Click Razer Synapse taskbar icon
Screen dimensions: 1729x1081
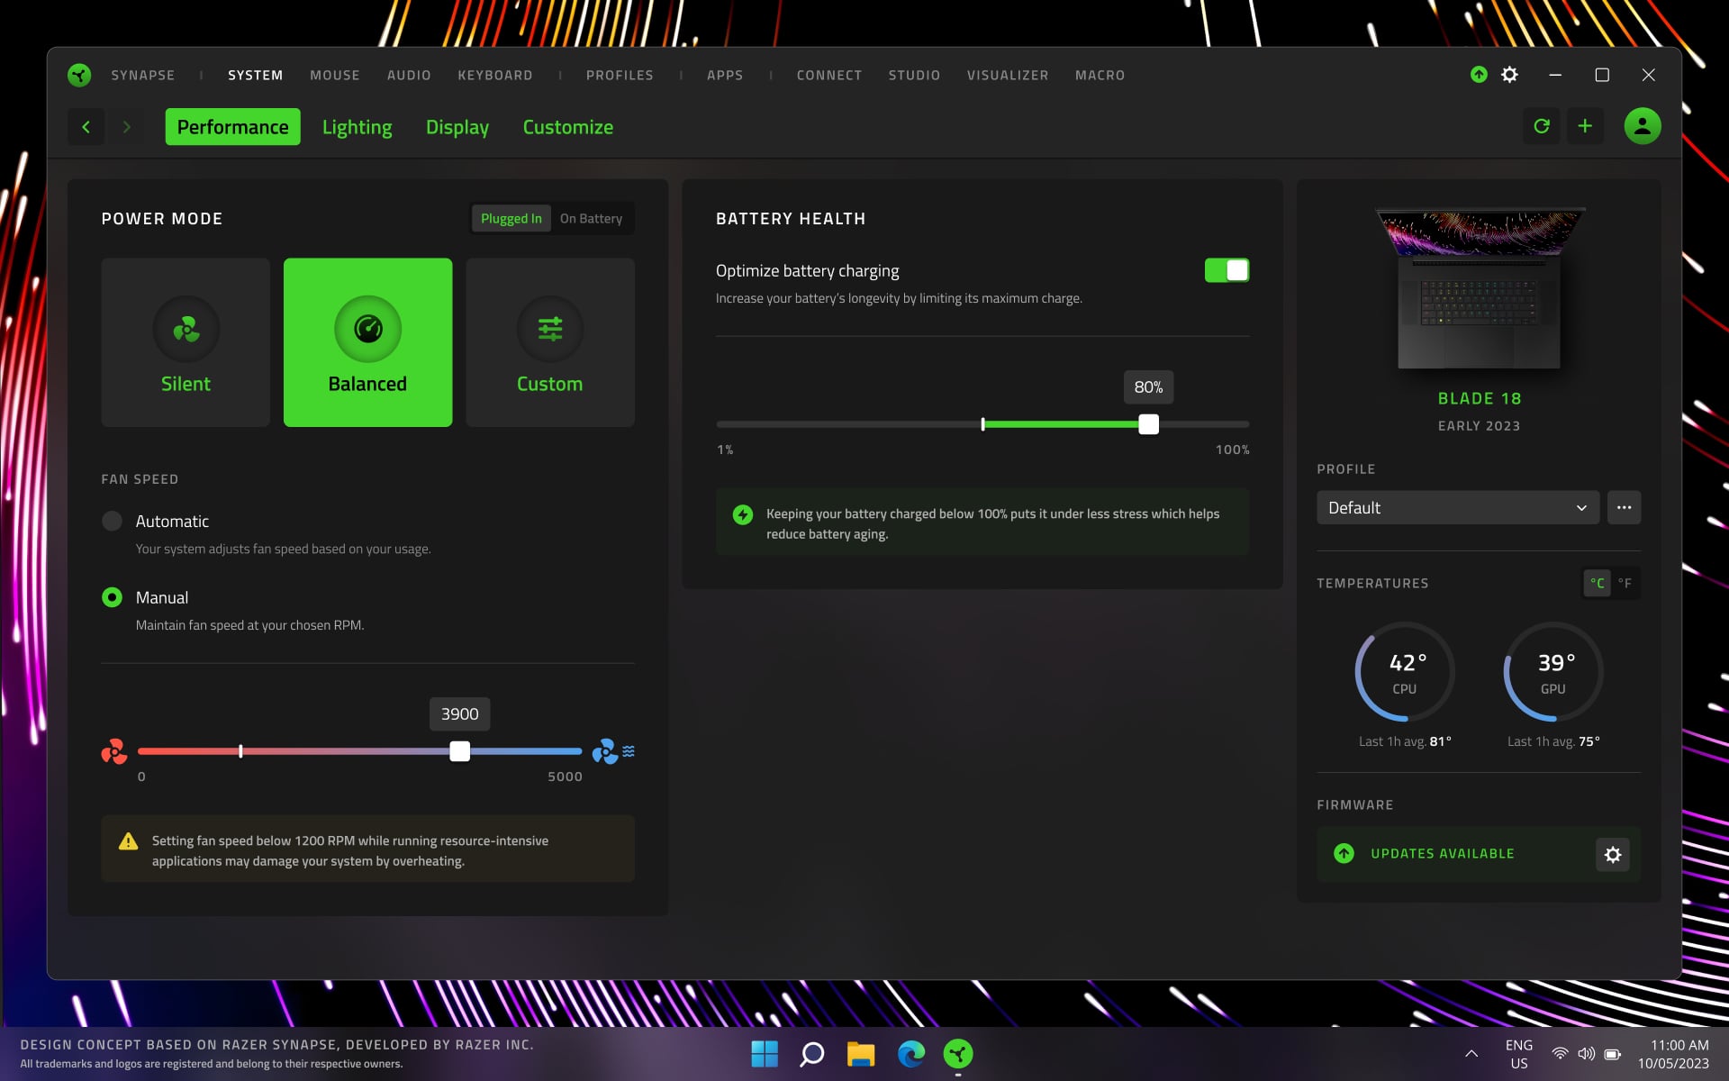958,1053
